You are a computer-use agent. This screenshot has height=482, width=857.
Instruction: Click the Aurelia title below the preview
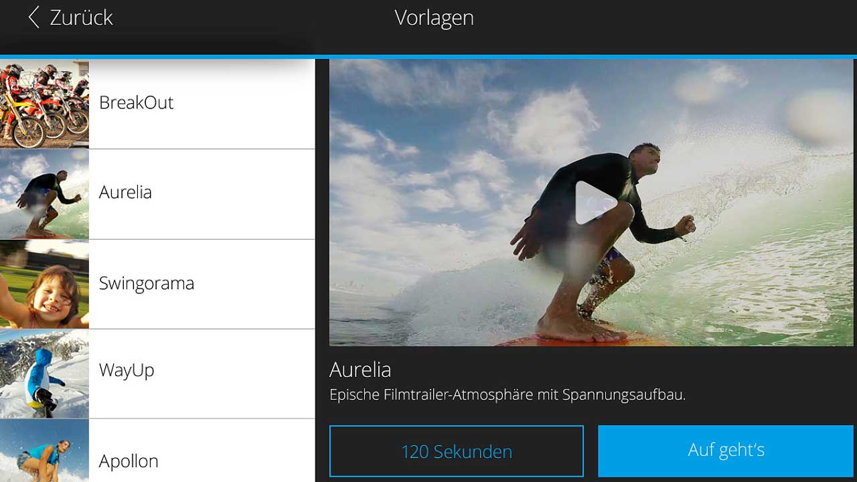click(x=360, y=370)
